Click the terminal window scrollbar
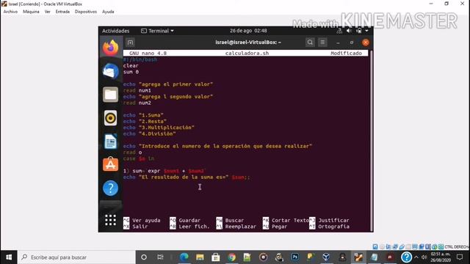 [371, 141]
